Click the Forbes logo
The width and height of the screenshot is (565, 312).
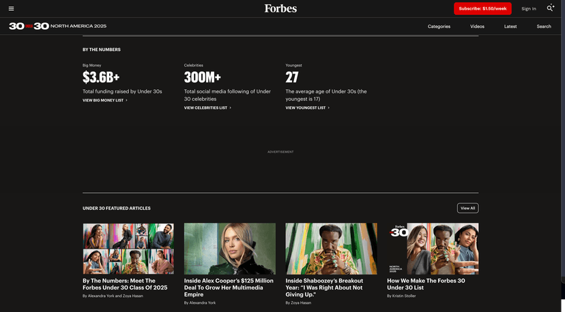pyautogui.click(x=280, y=8)
